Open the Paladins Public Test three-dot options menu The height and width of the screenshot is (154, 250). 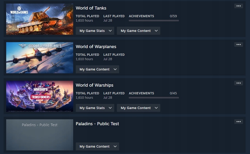(x=239, y=122)
